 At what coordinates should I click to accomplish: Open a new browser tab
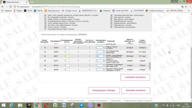coord(32,2)
